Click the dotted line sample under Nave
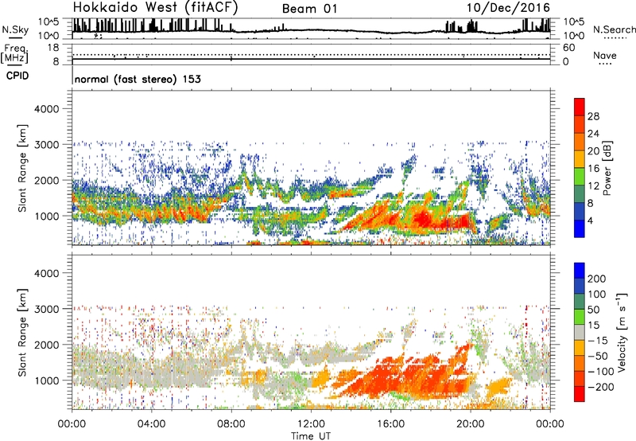This screenshot has height=441, width=636. [x=605, y=64]
